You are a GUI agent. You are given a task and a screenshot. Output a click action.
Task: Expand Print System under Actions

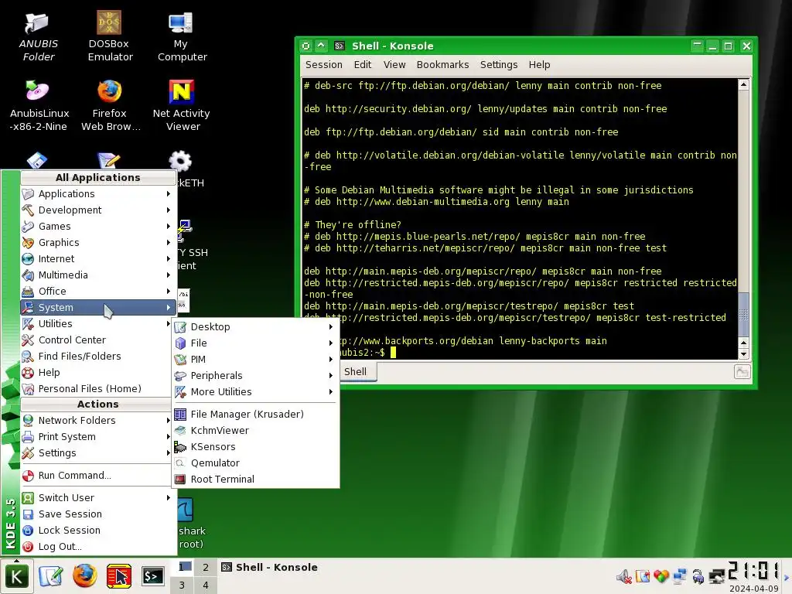[97, 436]
